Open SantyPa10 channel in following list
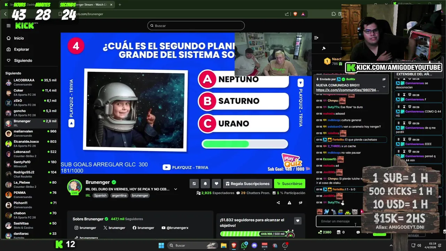 point(31,164)
